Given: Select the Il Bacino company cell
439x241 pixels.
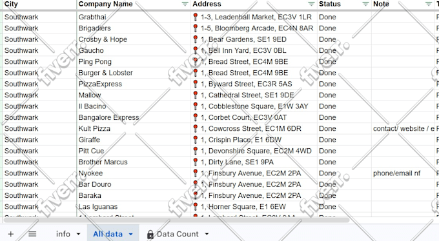Looking at the screenshot, I should (x=134, y=106).
